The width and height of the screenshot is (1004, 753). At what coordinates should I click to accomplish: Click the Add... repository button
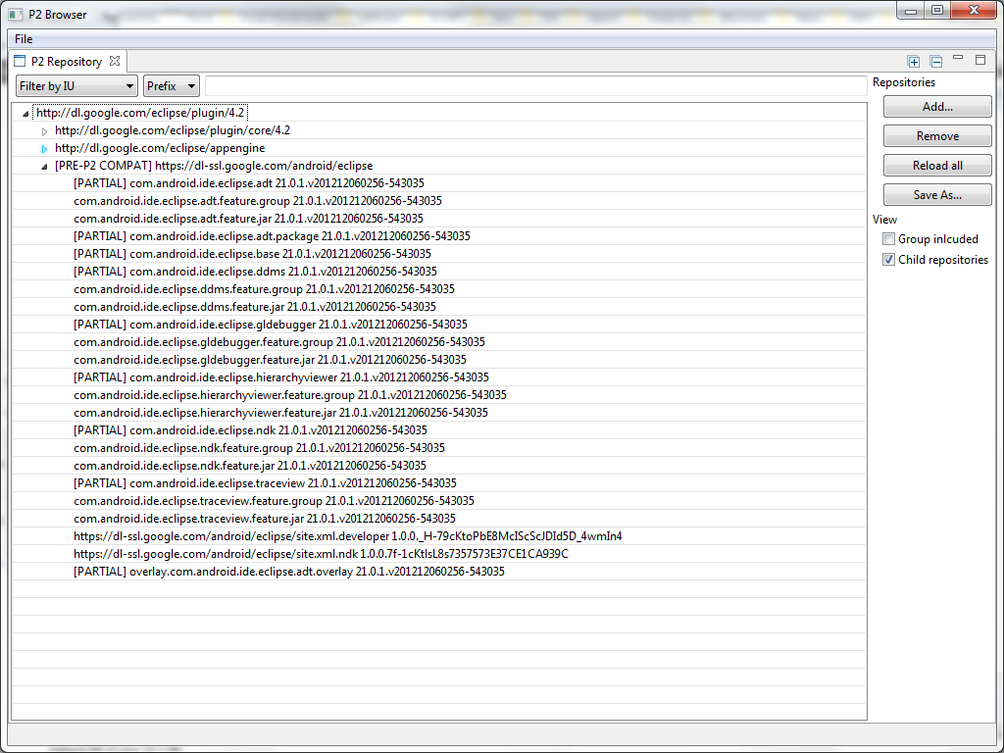pyautogui.click(x=937, y=107)
